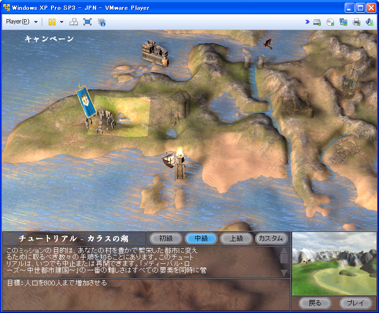Select the shipyard structure on east coast
This screenshot has width=379, height=313.
pyautogui.click(x=346, y=148)
